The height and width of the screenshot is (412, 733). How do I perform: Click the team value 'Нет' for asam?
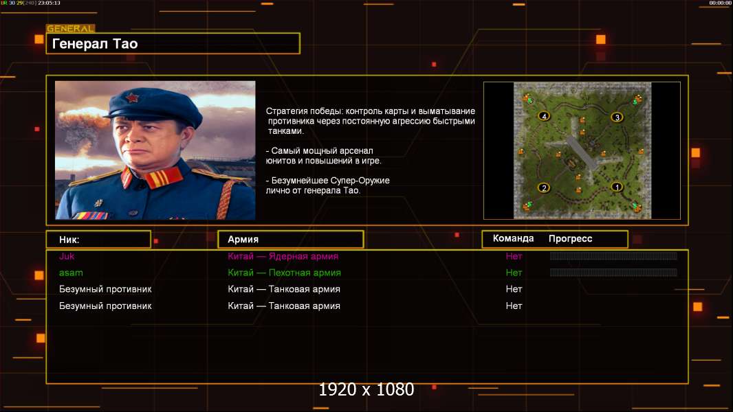tap(514, 273)
